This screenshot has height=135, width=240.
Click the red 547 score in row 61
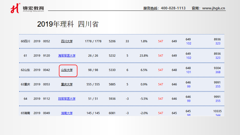pyautogui.click(x=160, y=55)
